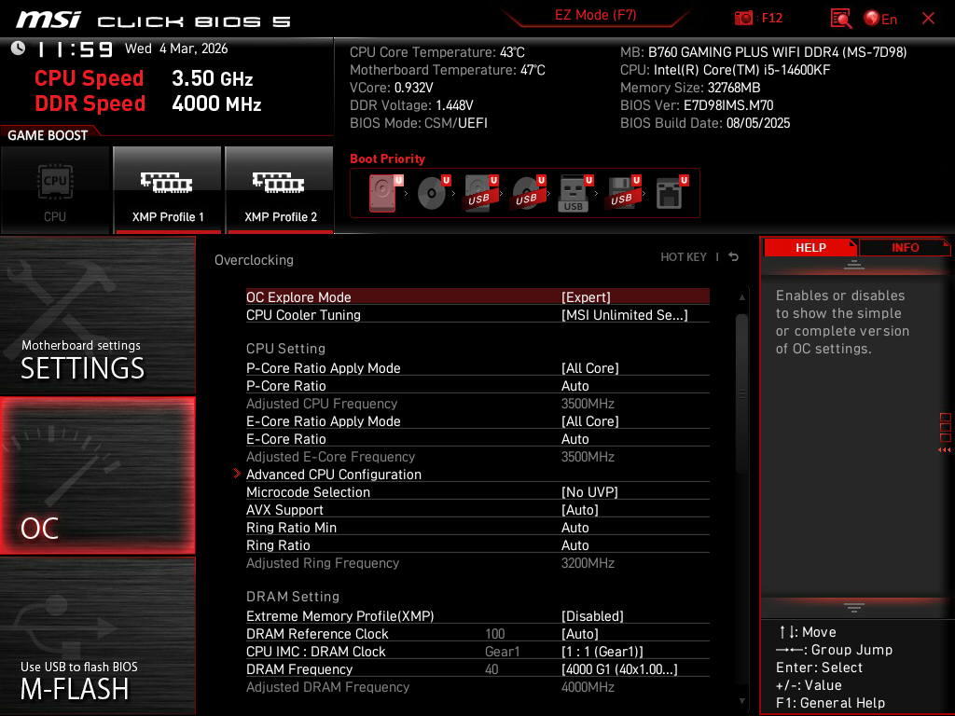The height and width of the screenshot is (716, 955).
Task: Select the USB floppy boot device icon
Action: (624, 193)
